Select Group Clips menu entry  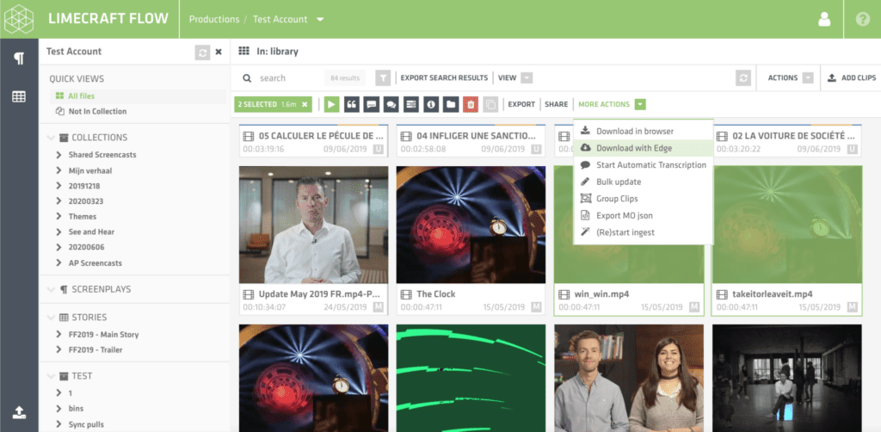click(644, 198)
